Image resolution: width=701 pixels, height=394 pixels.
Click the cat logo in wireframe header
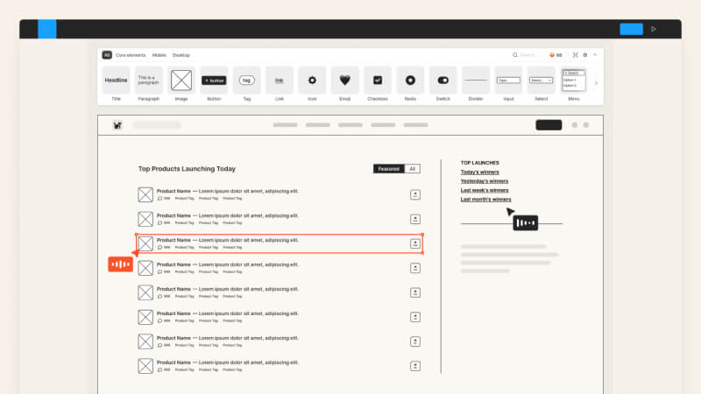pyautogui.click(x=117, y=125)
